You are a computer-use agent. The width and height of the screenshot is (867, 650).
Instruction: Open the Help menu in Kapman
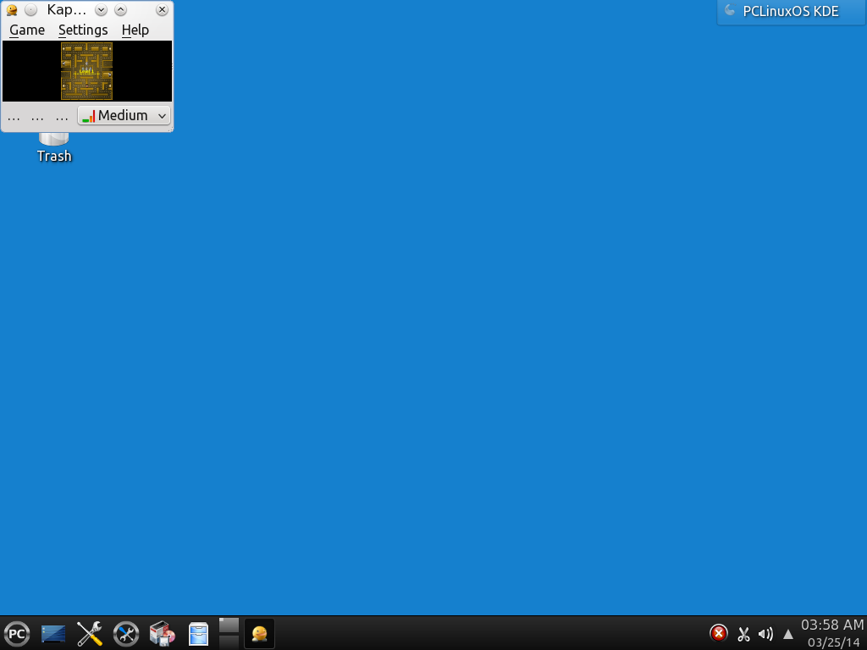tap(135, 30)
